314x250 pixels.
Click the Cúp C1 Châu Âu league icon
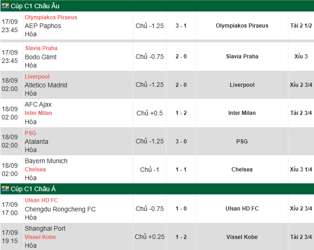[x=6, y=6]
